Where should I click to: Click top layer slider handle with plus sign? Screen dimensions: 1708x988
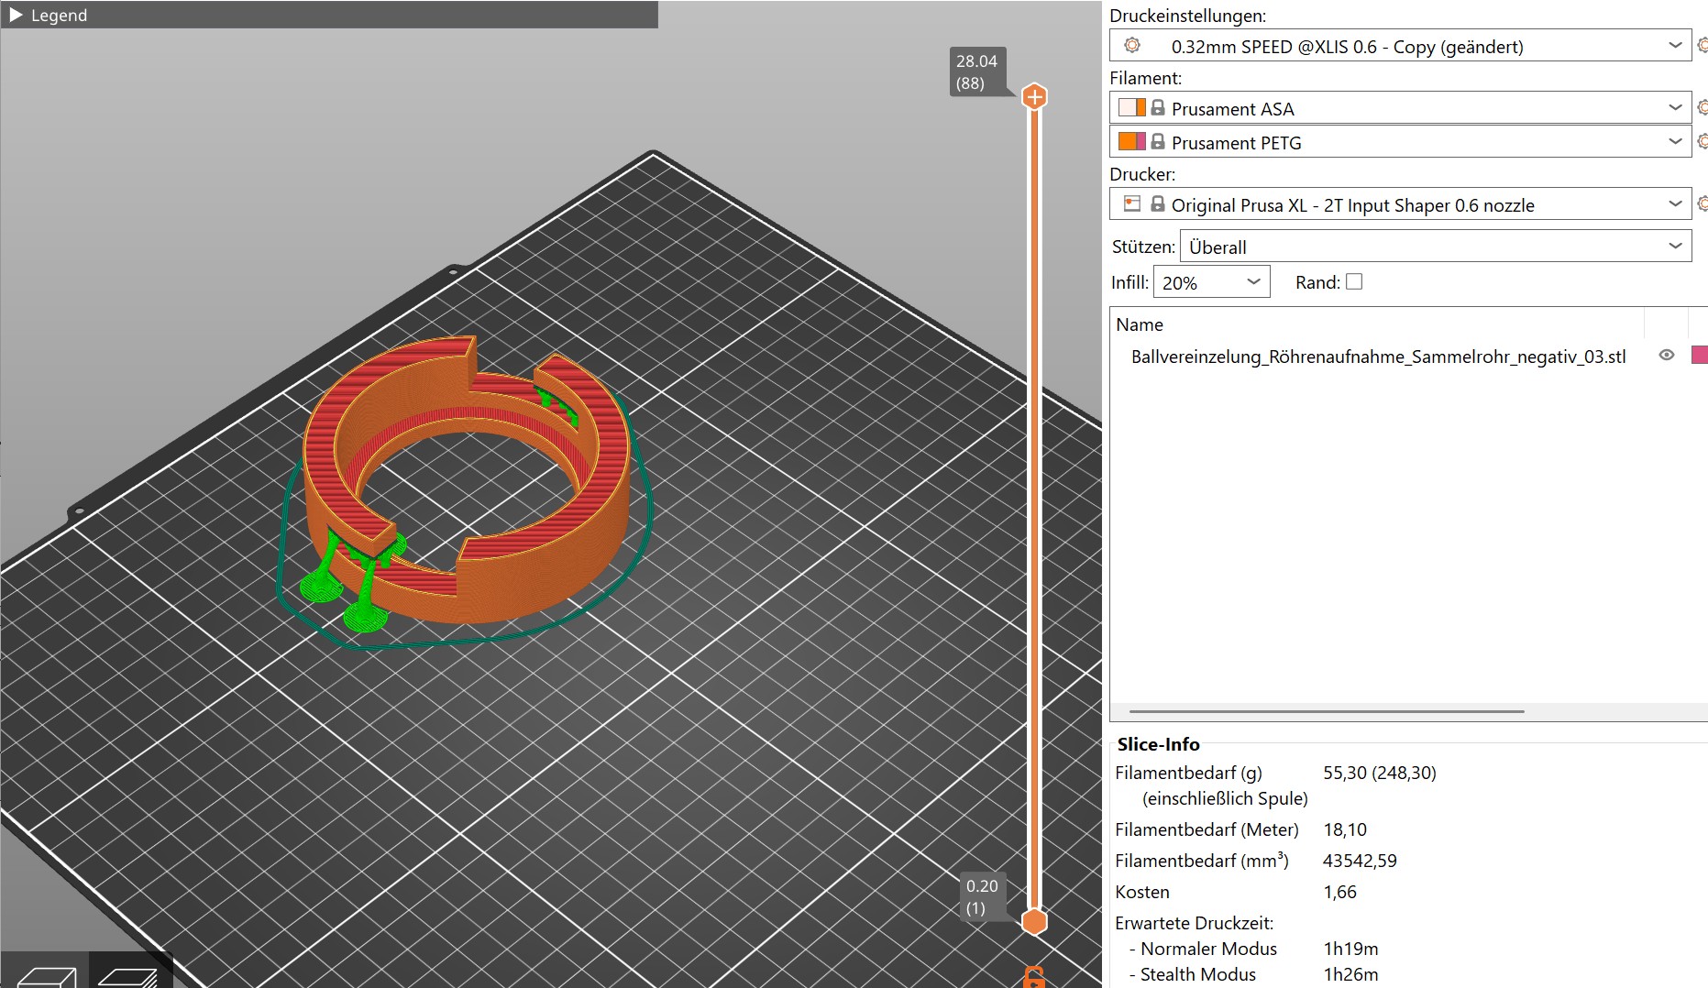(1034, 96)
